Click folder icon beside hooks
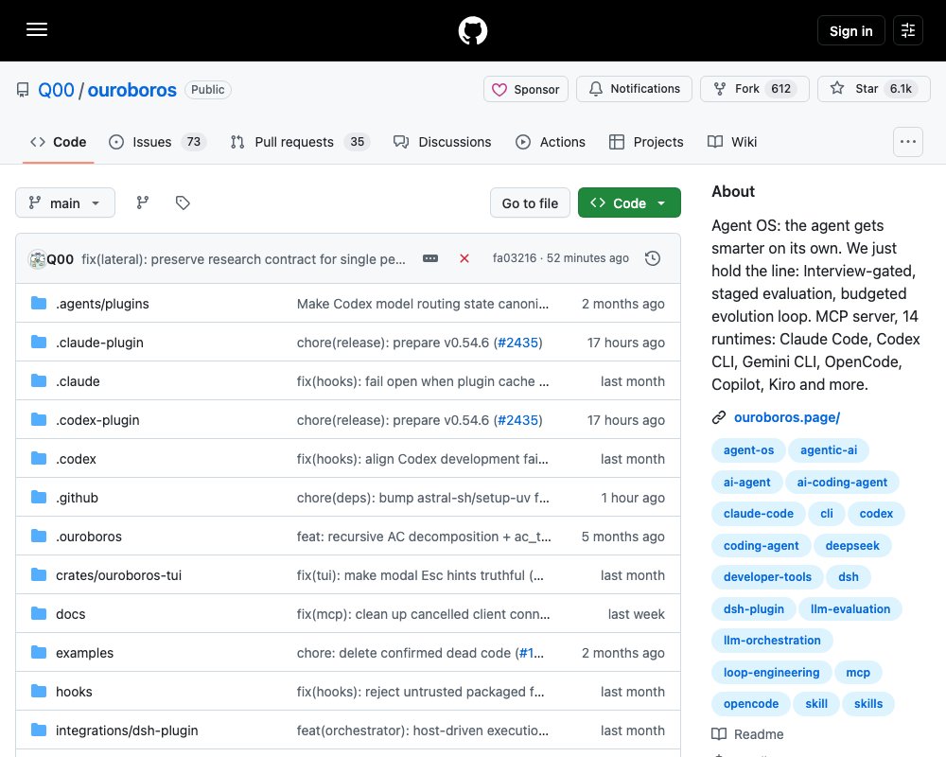Image resolution: width=946 pixels, height=757 pixels. (39, 691)
